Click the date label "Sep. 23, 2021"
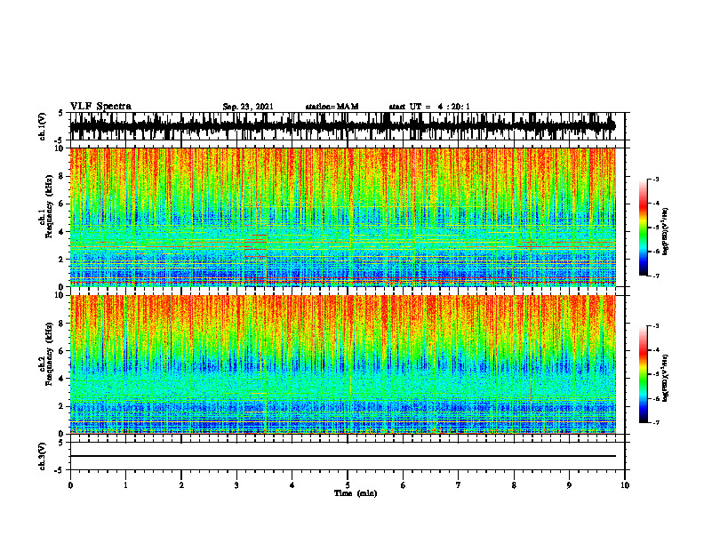704x544 pixels. 248,107
